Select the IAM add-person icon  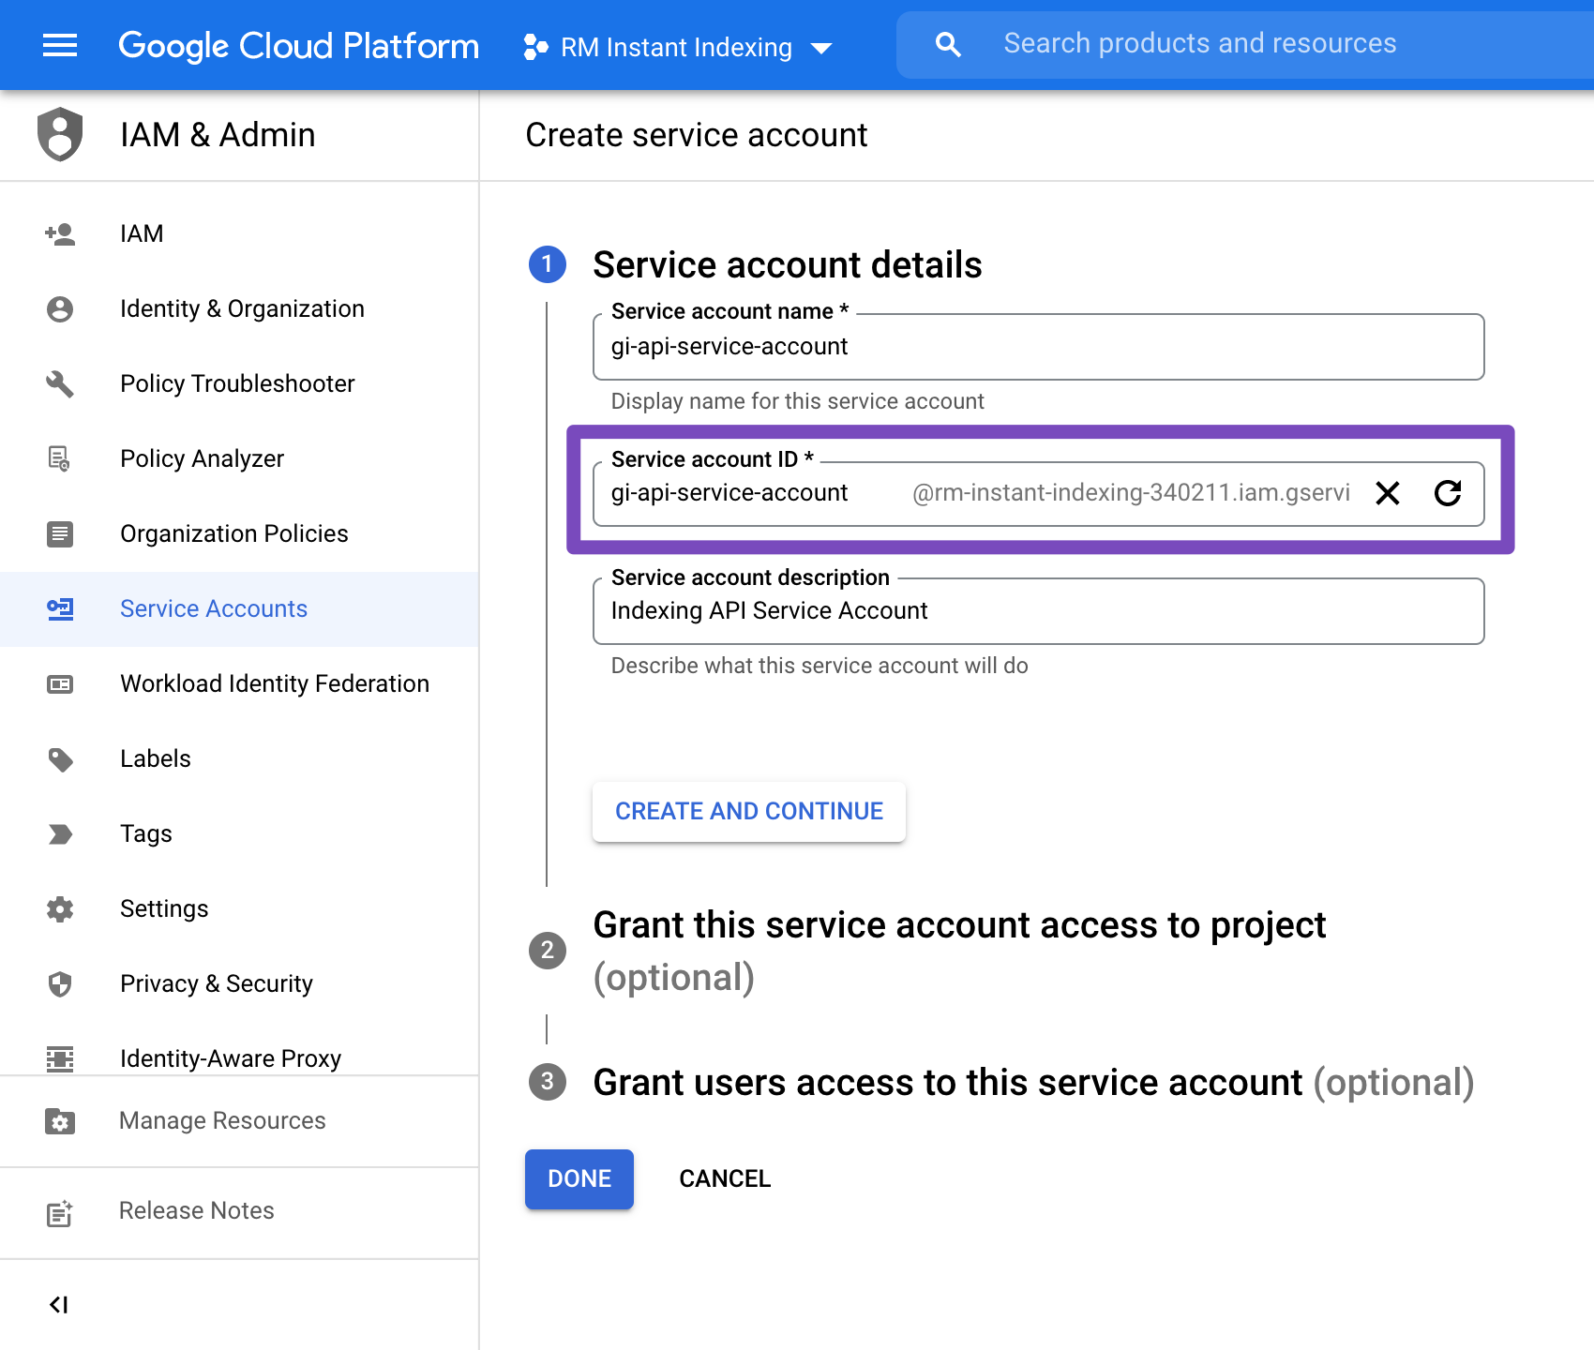point(60,233)
